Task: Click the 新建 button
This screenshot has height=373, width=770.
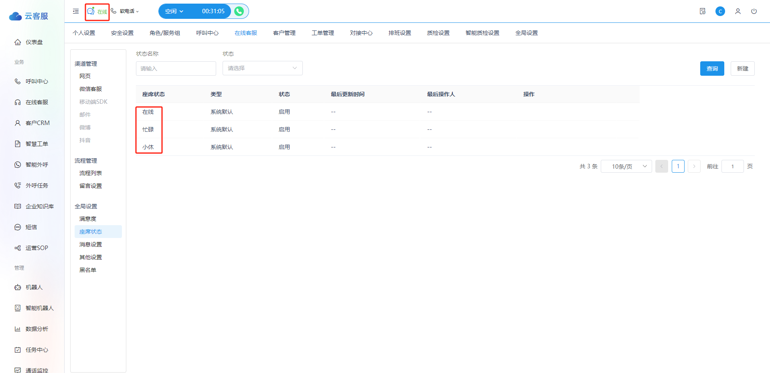Action: click(743, 69)
